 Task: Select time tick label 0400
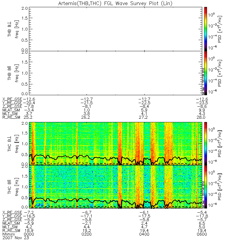tap(144, 234)
